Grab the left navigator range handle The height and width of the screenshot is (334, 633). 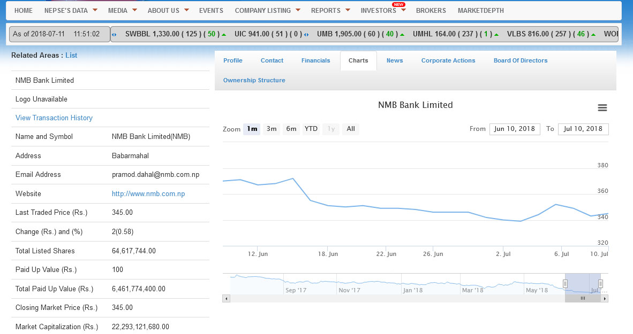[x=565, y=284]
